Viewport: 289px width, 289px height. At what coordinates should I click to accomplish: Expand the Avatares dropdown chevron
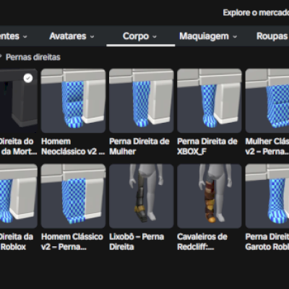(x=92, y=37)
